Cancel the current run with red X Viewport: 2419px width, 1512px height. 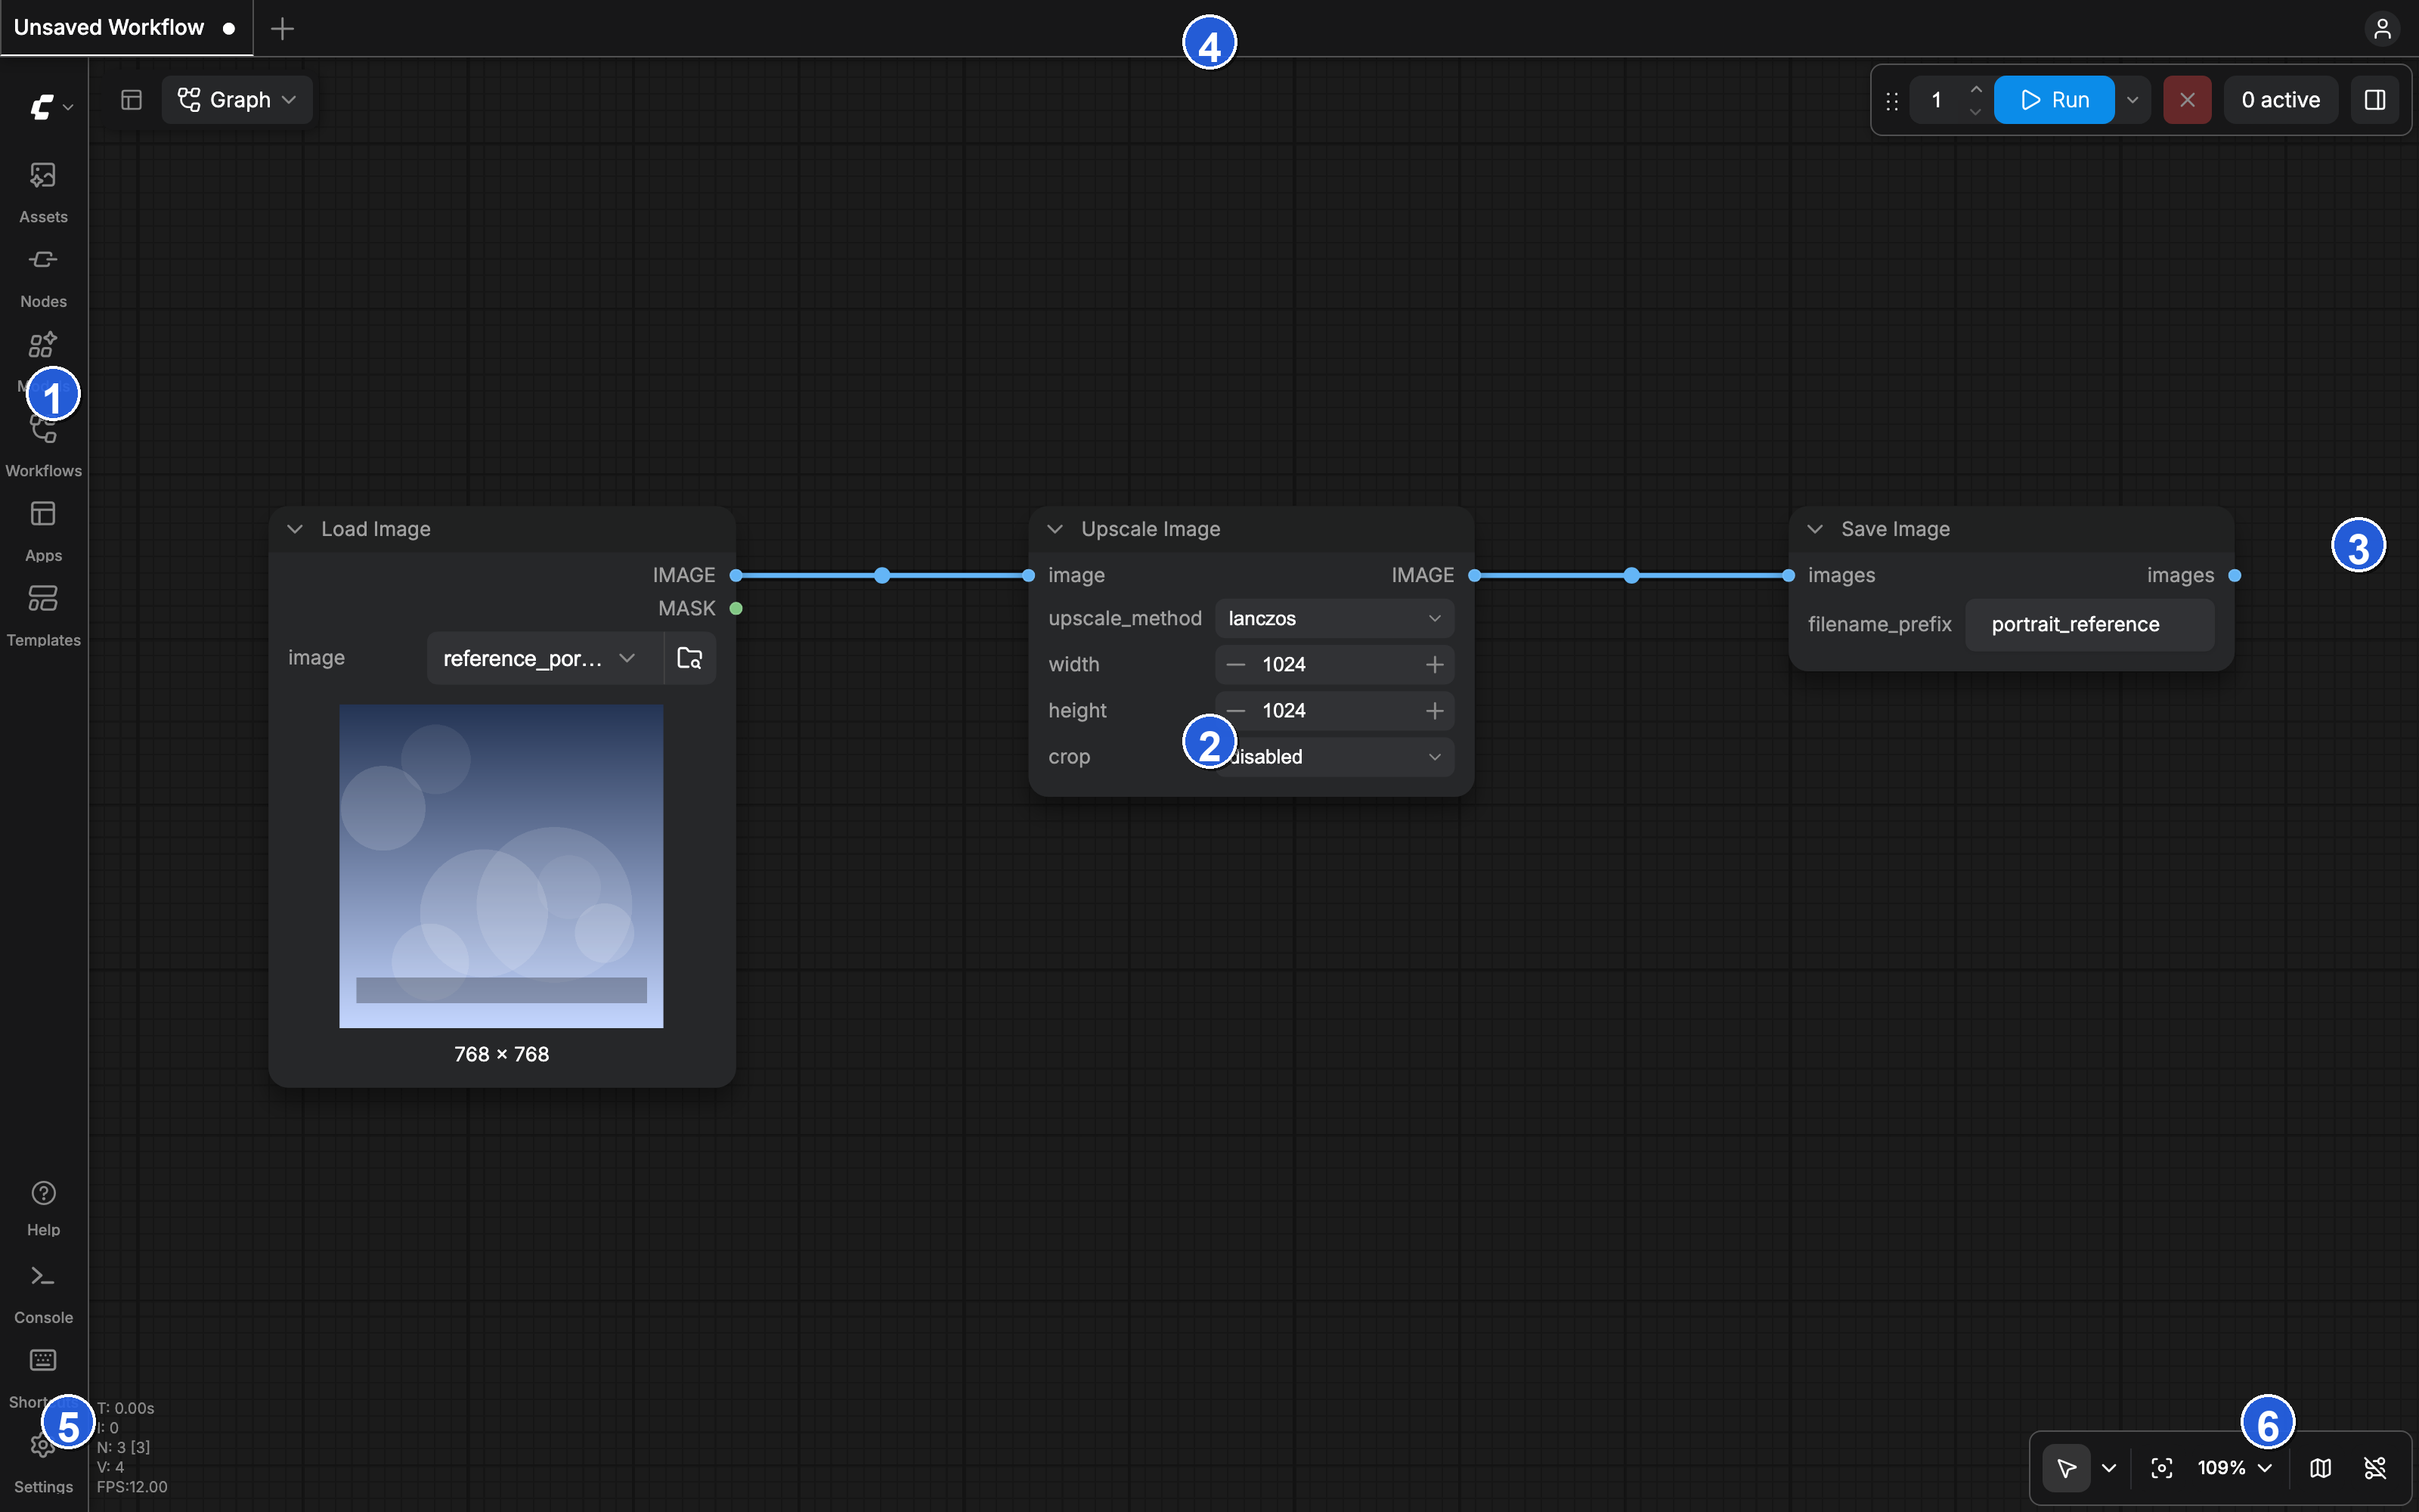click(x=2187, y=100)
